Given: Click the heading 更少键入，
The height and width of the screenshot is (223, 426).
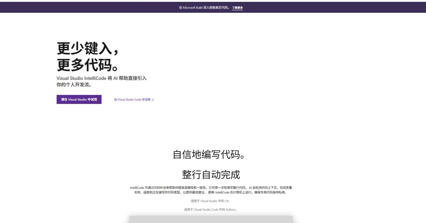Looking at the screenshot, I should (88, 48).
